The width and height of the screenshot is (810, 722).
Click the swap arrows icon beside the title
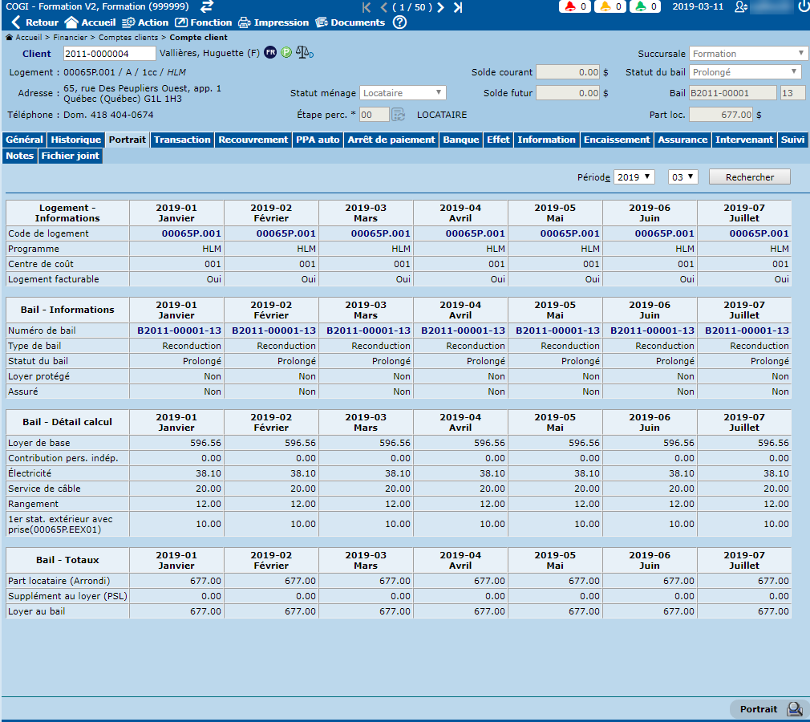pos(207,6)
